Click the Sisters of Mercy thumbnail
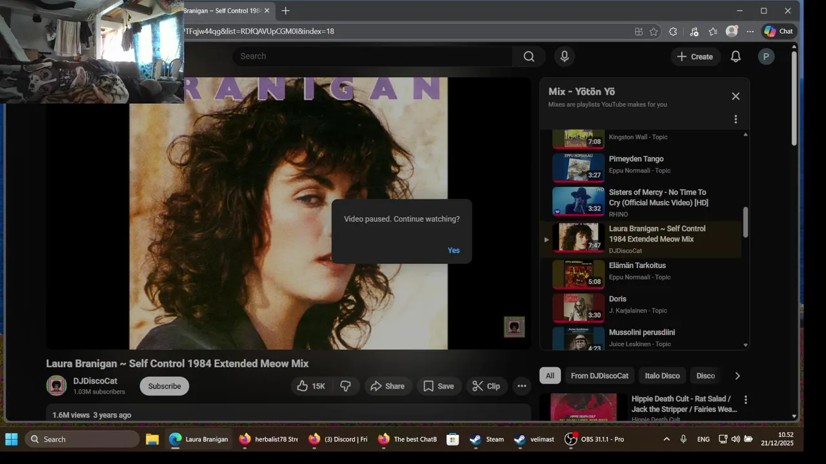This screenshot has width=826, height=464. point(578,201)
